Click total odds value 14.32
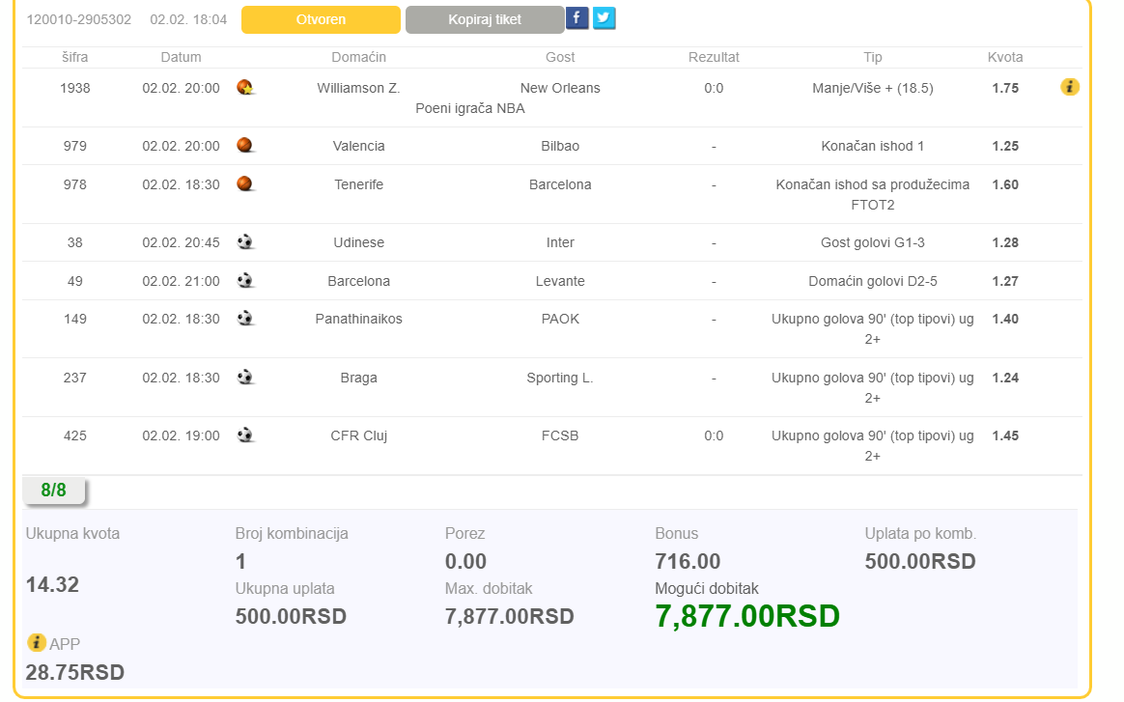Screen dimensions: 1124x702 [52, 585]
